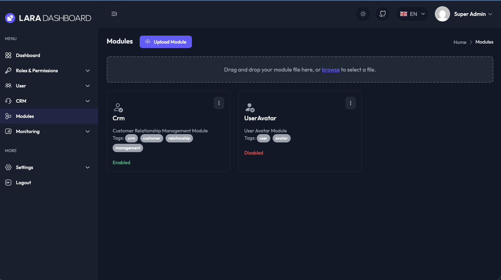
Task: Click the Settings gear icon in sidebar
Action: (x=8, y=167)
